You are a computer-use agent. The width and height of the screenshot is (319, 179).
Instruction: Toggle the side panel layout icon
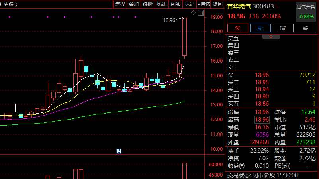point(201,13)
